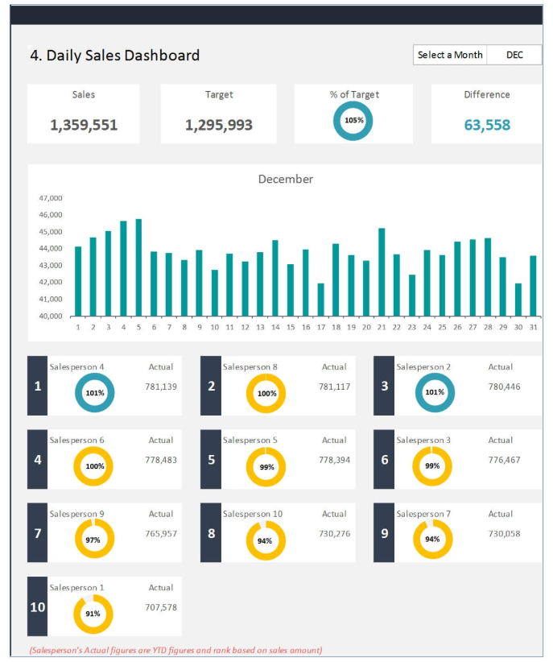Open the month dropdown showing DEC
This screenshot has height=662, width=553.
[514, 55]
